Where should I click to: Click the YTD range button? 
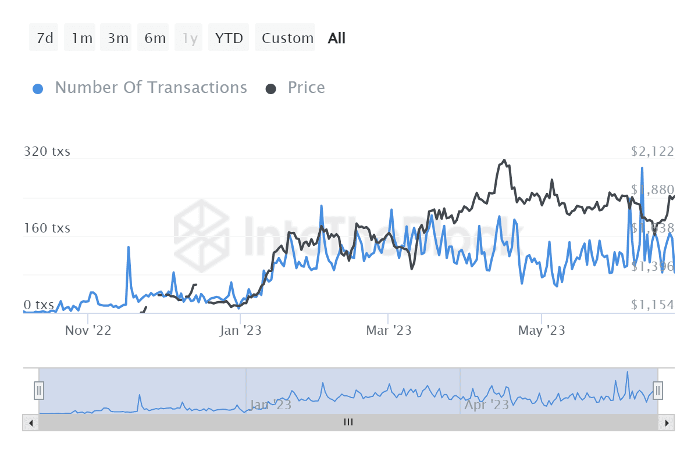pos(229,38)
